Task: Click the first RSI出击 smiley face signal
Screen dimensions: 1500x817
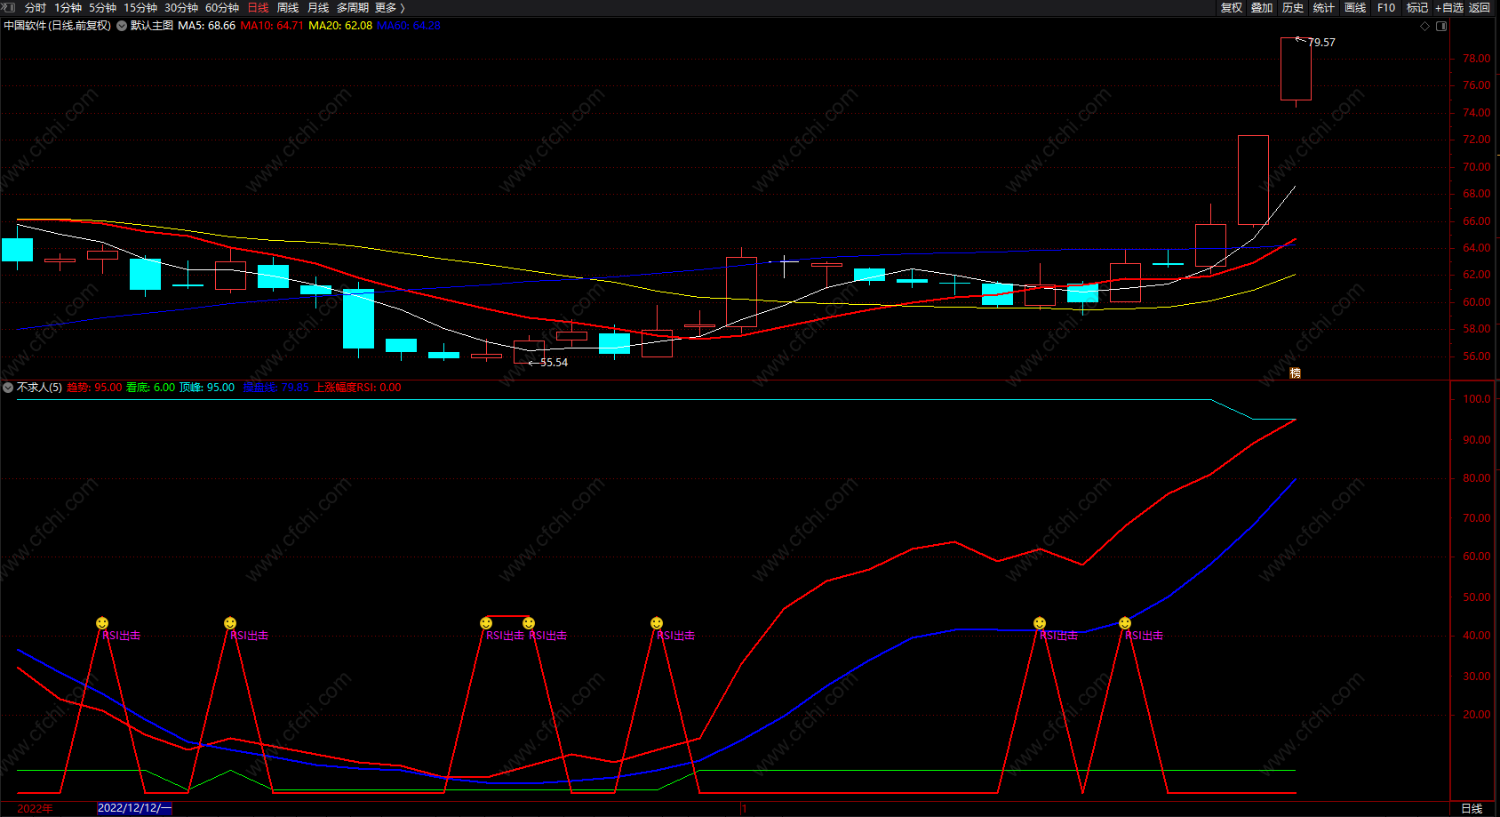Action: click(x=102, y=623)
